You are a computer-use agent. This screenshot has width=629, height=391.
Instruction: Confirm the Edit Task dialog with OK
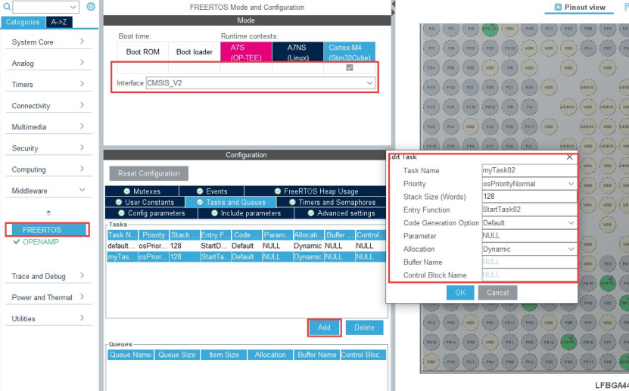pos(460,293)
